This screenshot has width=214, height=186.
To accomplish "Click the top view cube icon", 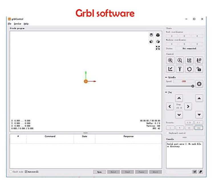I will 151,35.
